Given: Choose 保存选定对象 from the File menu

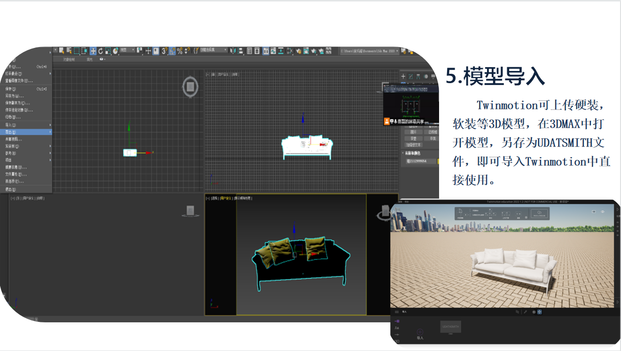Looking at the screenshot, I should 19,110.
